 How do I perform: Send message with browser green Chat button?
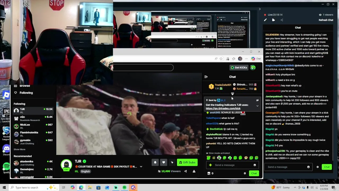[254, 173]
